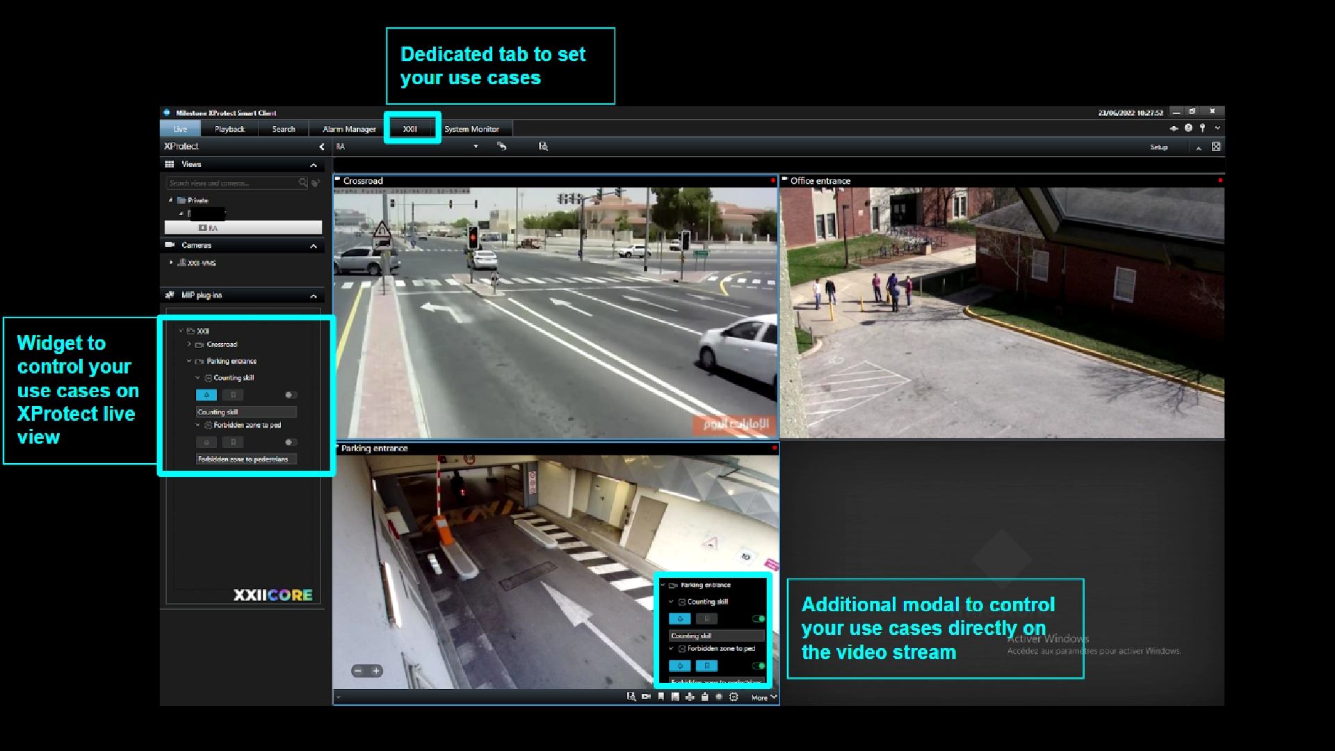Expand the XXII-VMS camera server
The height and width of the screenshot is (751, 1335).
coord(171,263)
